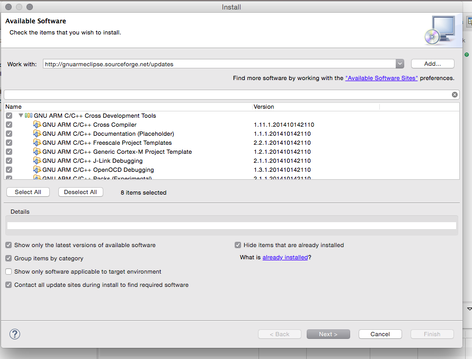Click version 1.2.1.201410142110

coord(282,152)
